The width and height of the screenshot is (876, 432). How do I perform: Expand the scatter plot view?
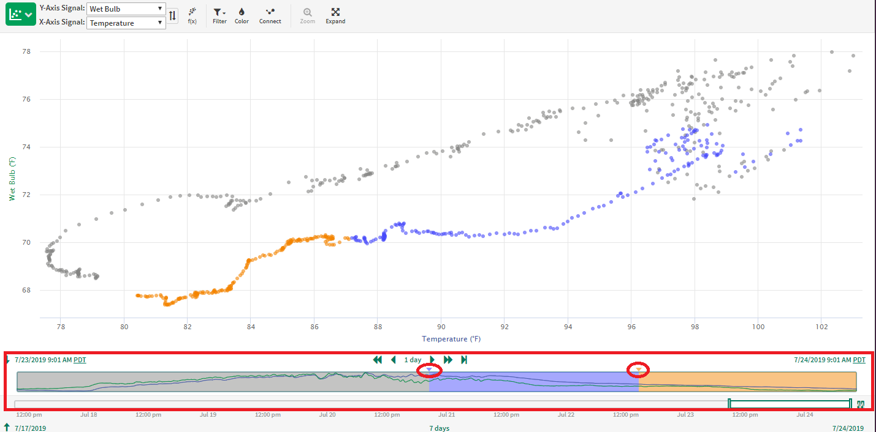335,15
